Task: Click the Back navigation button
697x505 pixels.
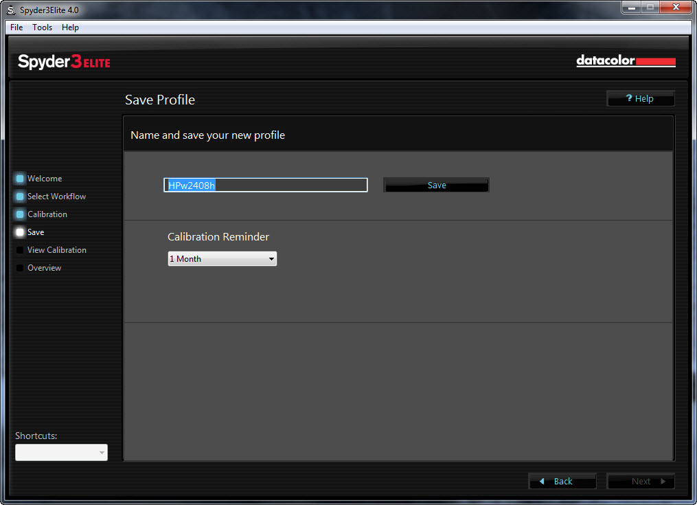Action: click(x=562, y=481)
